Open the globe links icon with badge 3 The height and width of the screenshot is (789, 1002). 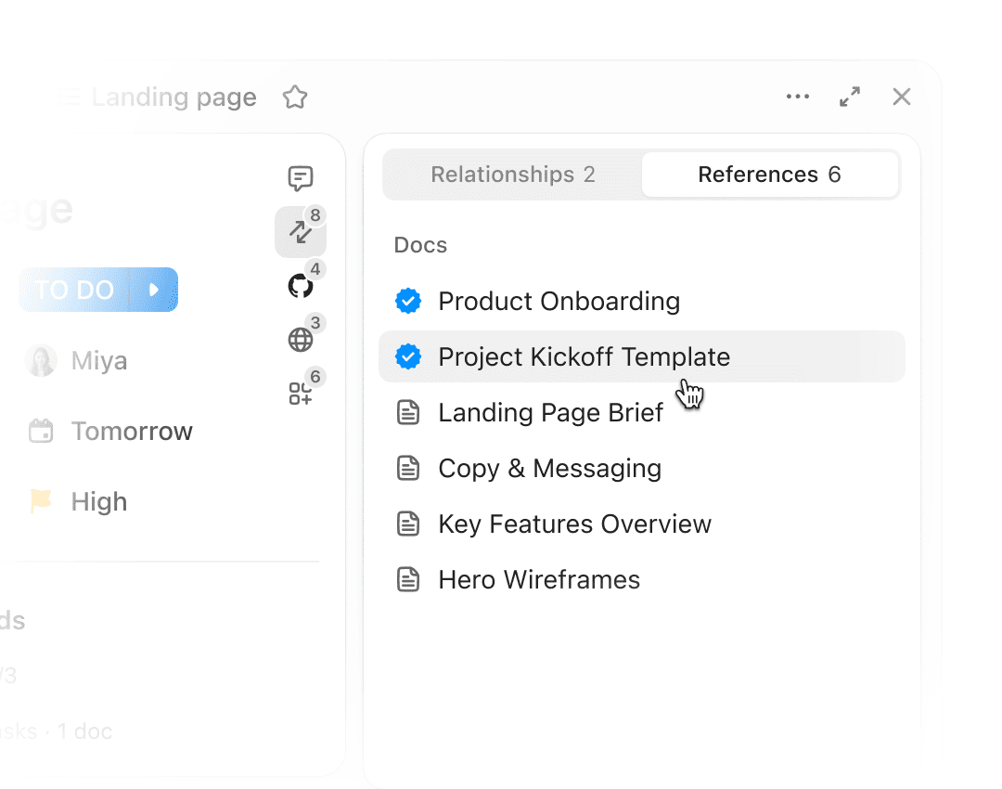click(301, 340)
